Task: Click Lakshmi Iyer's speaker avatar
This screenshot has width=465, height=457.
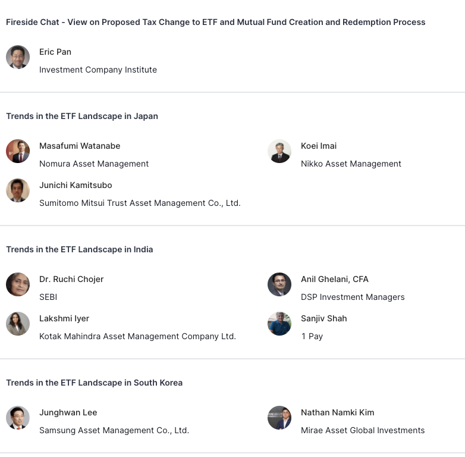Action: click(18, 324)
